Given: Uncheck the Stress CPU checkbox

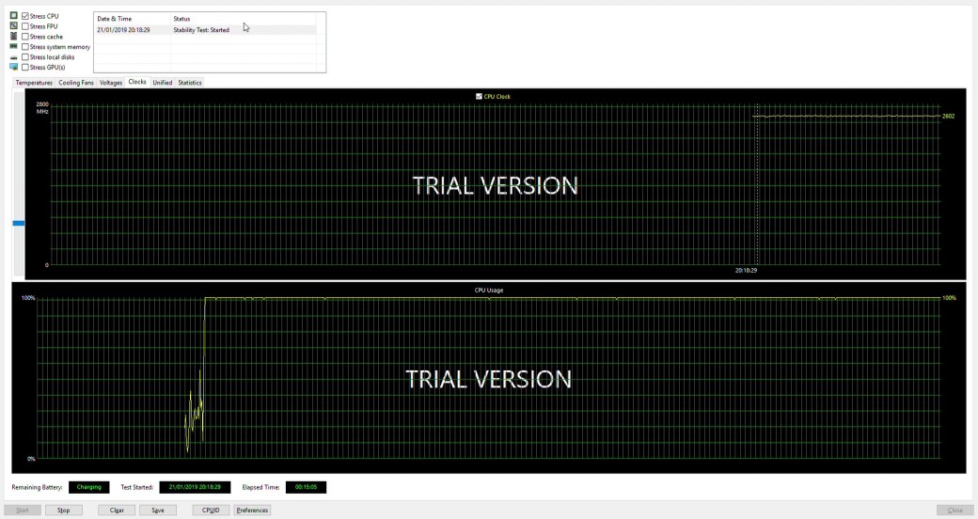Looking at the screenshot, I should click(25, 16).
